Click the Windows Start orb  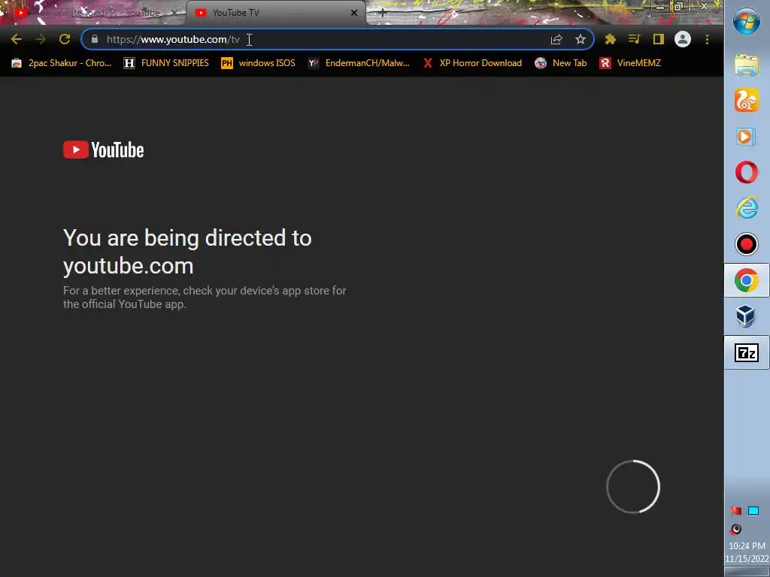tap(747, 22)
